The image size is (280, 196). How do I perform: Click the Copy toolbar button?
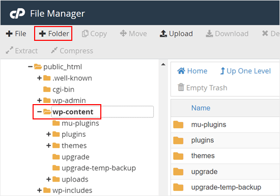point(94,34)
